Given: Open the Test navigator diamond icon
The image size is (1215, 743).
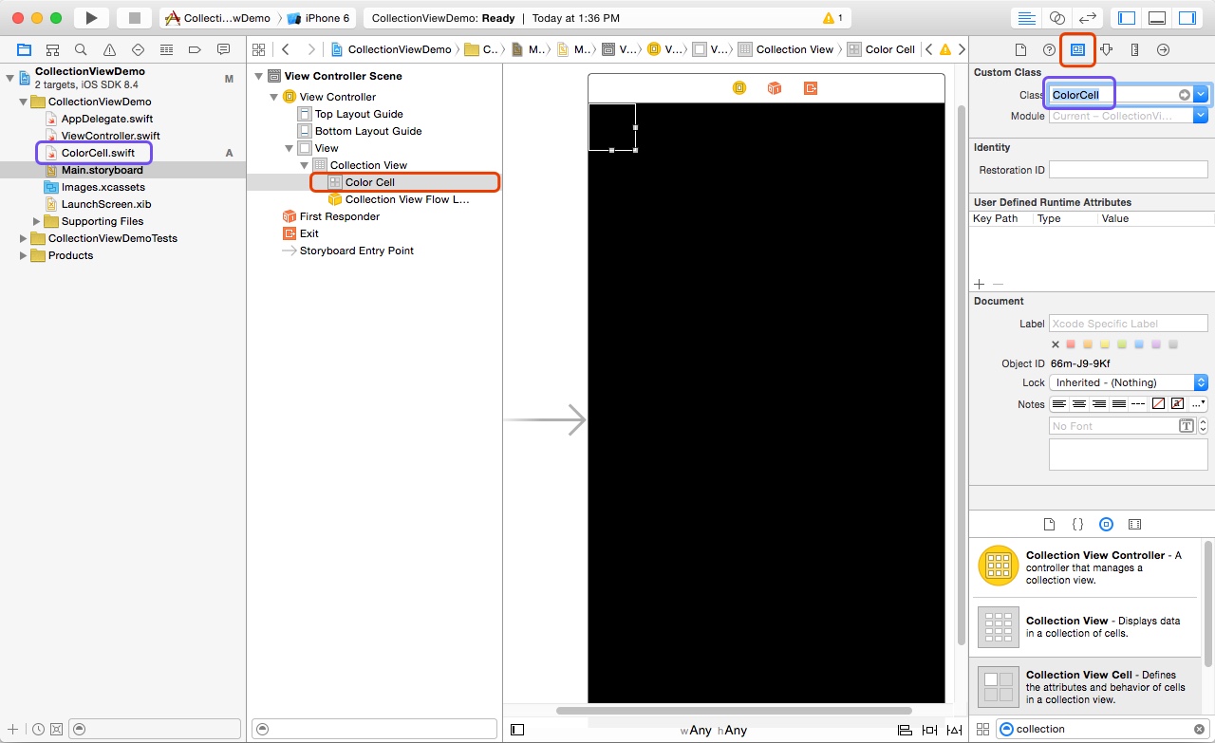Looking at the screenshot, I should point(139,49).
